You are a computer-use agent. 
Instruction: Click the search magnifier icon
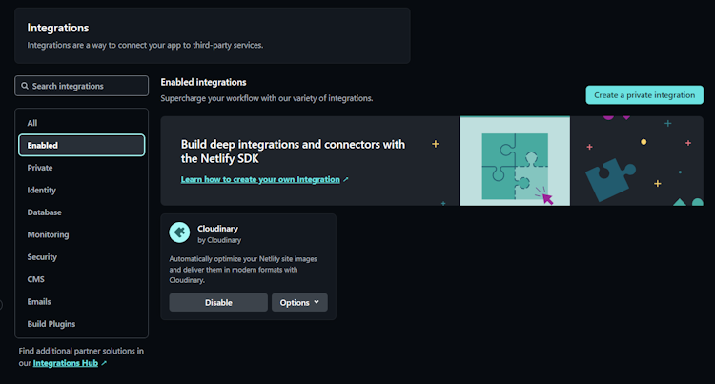[x=25, y=86]
